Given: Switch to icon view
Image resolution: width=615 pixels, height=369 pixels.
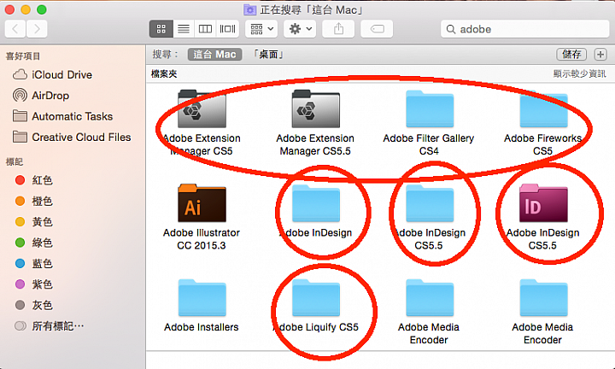Looking at the screenshot, I should pos(161,29).
